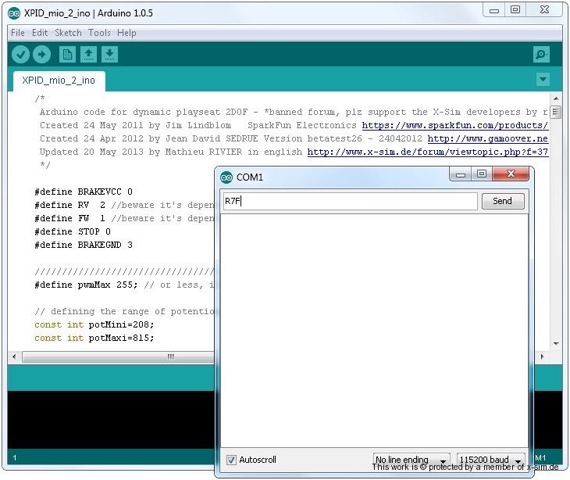Create a new sketch with New icon
The image size is (570, 480).
pyautogui.click(x=68, y=55)
